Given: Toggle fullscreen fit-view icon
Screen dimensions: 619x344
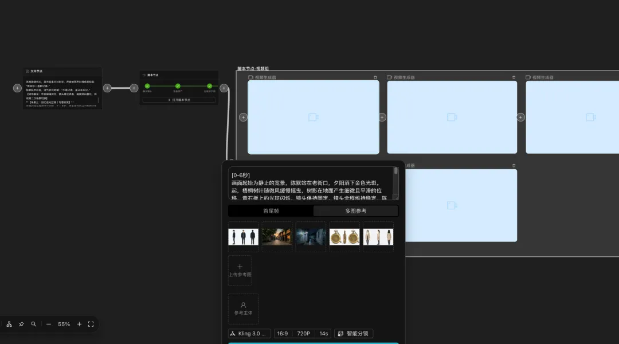Looking at the screenshot, I should 91,324.
